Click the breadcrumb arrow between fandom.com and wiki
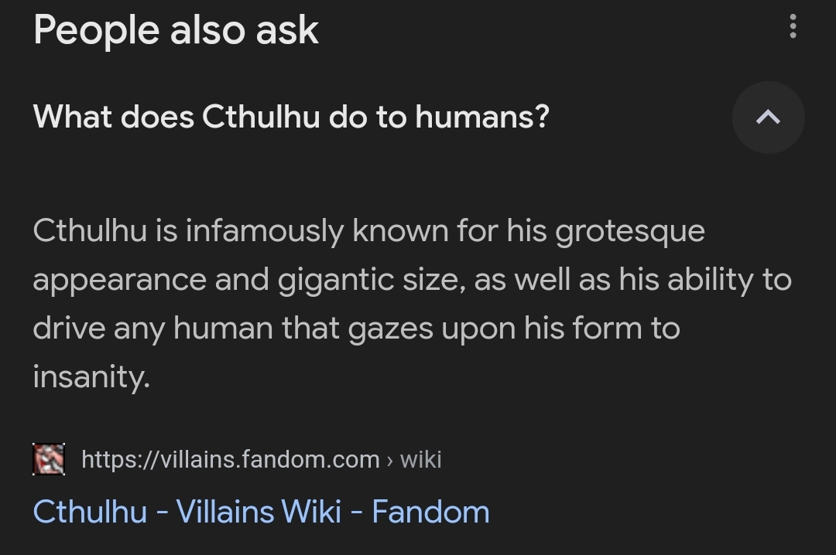Screen dimensions: 836x555 (x=389, y=460)
